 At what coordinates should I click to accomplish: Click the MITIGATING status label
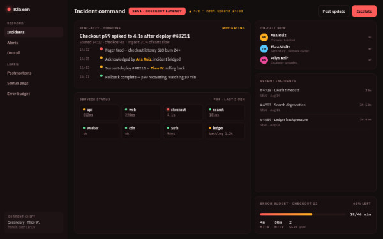coord(234,28)
